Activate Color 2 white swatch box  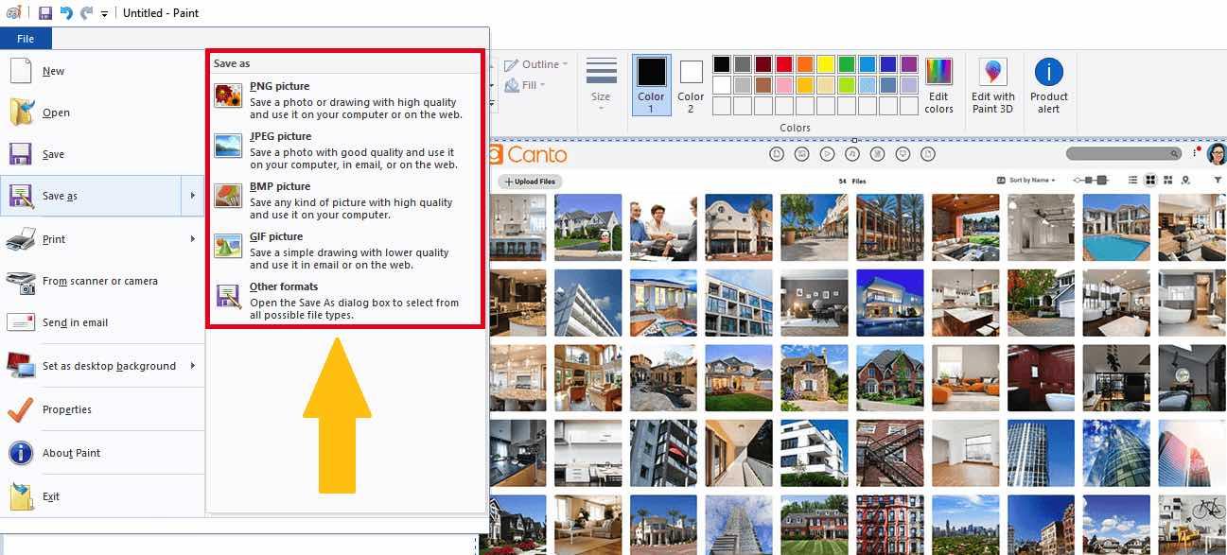click(x=691, y=73)
